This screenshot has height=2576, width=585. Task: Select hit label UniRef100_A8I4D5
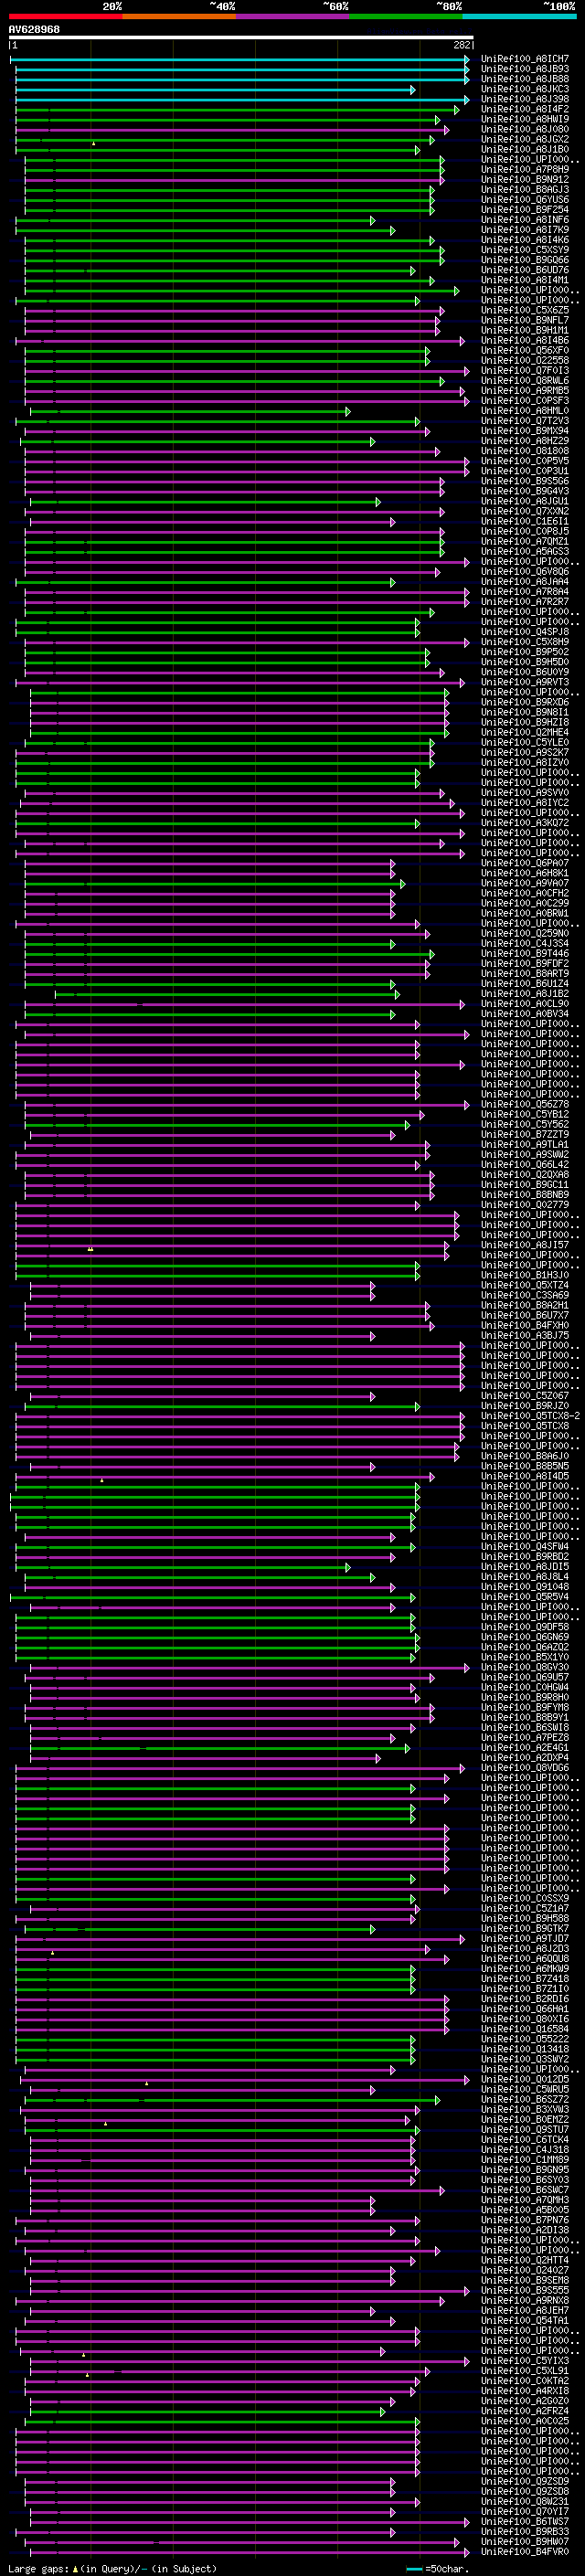(x=525, y=1477)
